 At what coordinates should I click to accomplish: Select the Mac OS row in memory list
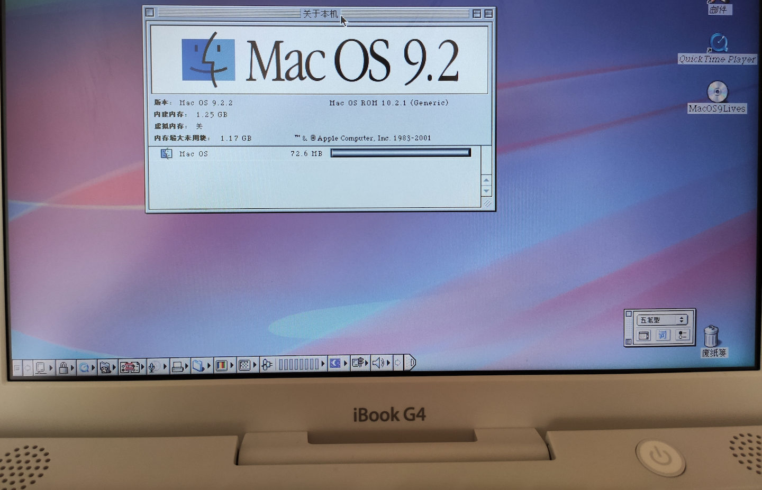(315, 154)
